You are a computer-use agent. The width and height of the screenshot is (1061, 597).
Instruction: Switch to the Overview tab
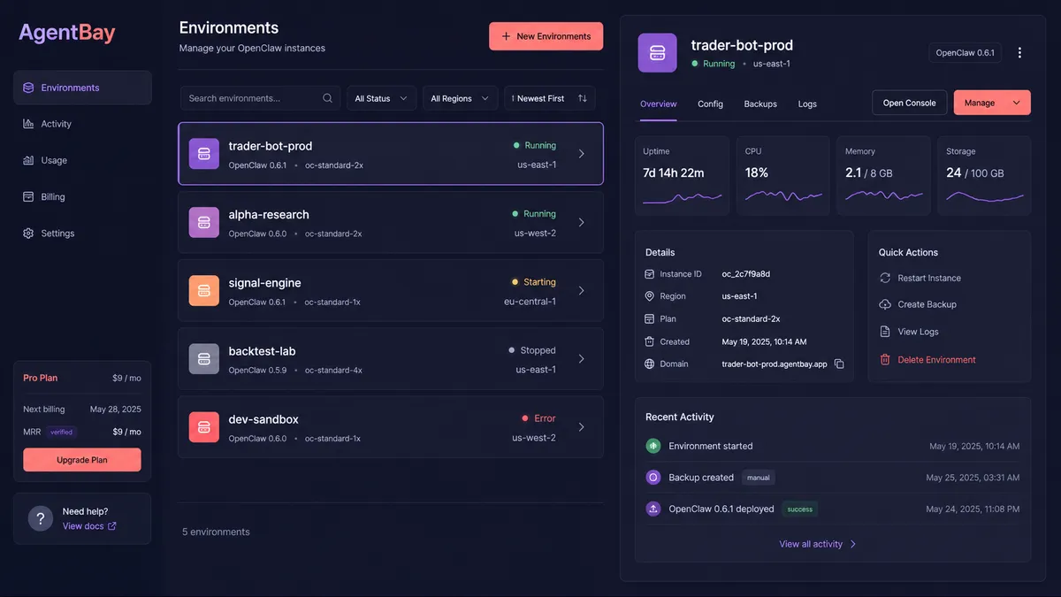click(659, 103)
